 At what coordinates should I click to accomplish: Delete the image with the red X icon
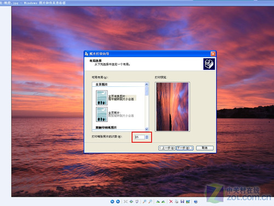[171, 202]
